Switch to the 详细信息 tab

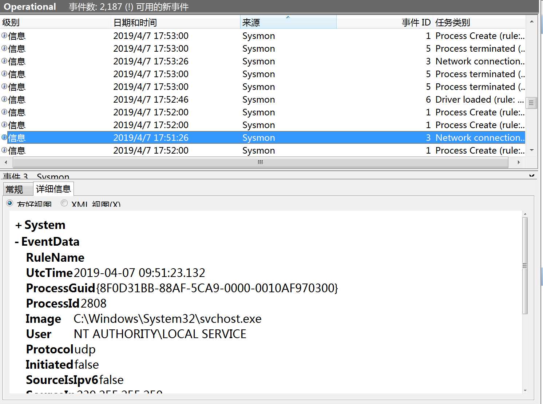(53, 189)
